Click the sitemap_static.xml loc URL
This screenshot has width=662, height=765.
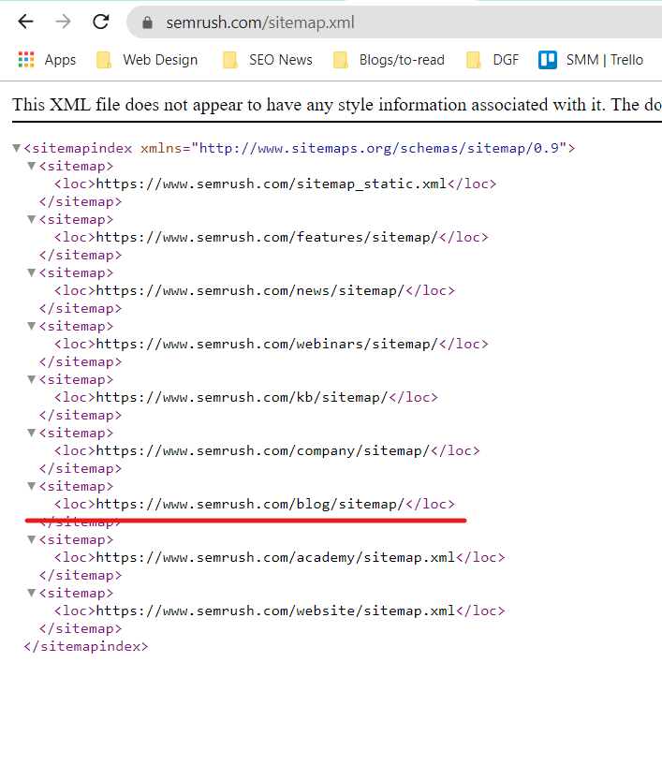(272, 184)
